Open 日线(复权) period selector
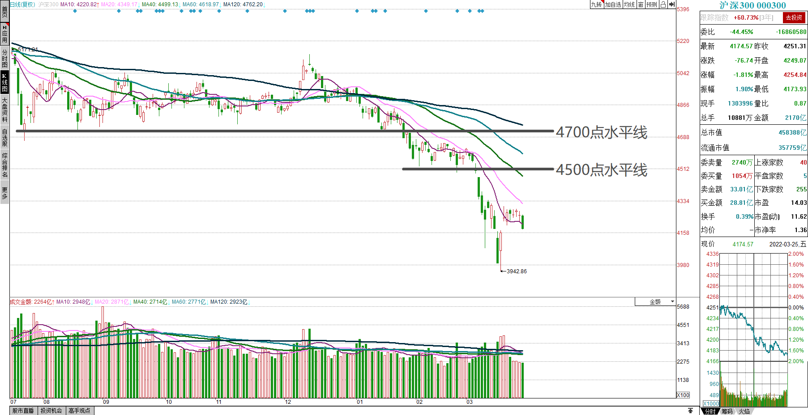The width and height of the screenshot is (808, 415). pyautogui.click(x=22, y=4)
